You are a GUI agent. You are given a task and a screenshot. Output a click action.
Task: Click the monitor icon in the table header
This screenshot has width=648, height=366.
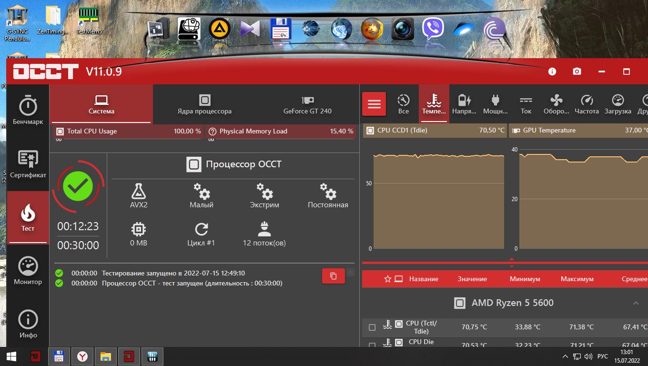click(x=399, y=279)
